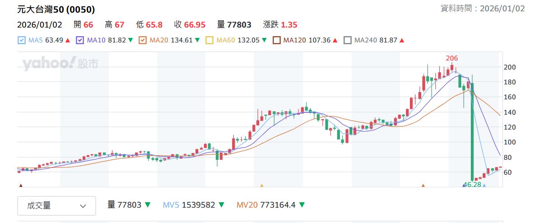Click the light blue triangle marker after 46.28
This screenshot has width=539, height=223.
point(484,186)
